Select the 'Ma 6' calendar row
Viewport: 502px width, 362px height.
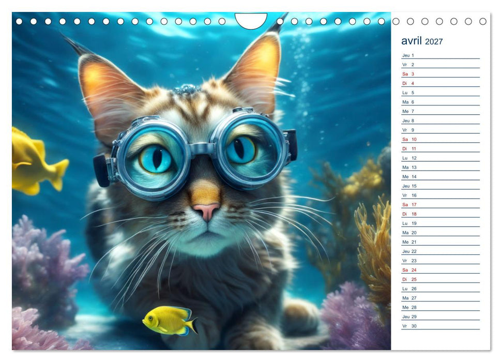pyautogui.click(x=440, y=102)
